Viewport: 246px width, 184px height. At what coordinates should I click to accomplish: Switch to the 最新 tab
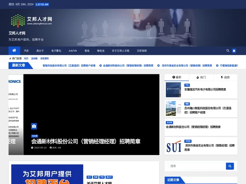[x=177, y=77]
